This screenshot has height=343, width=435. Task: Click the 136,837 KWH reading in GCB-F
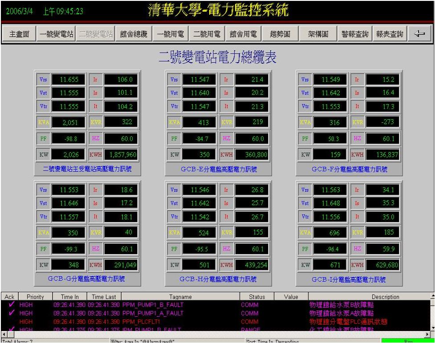(x=382, y=154)
